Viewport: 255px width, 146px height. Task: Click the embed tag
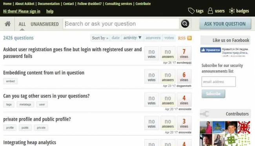[11, 81]
